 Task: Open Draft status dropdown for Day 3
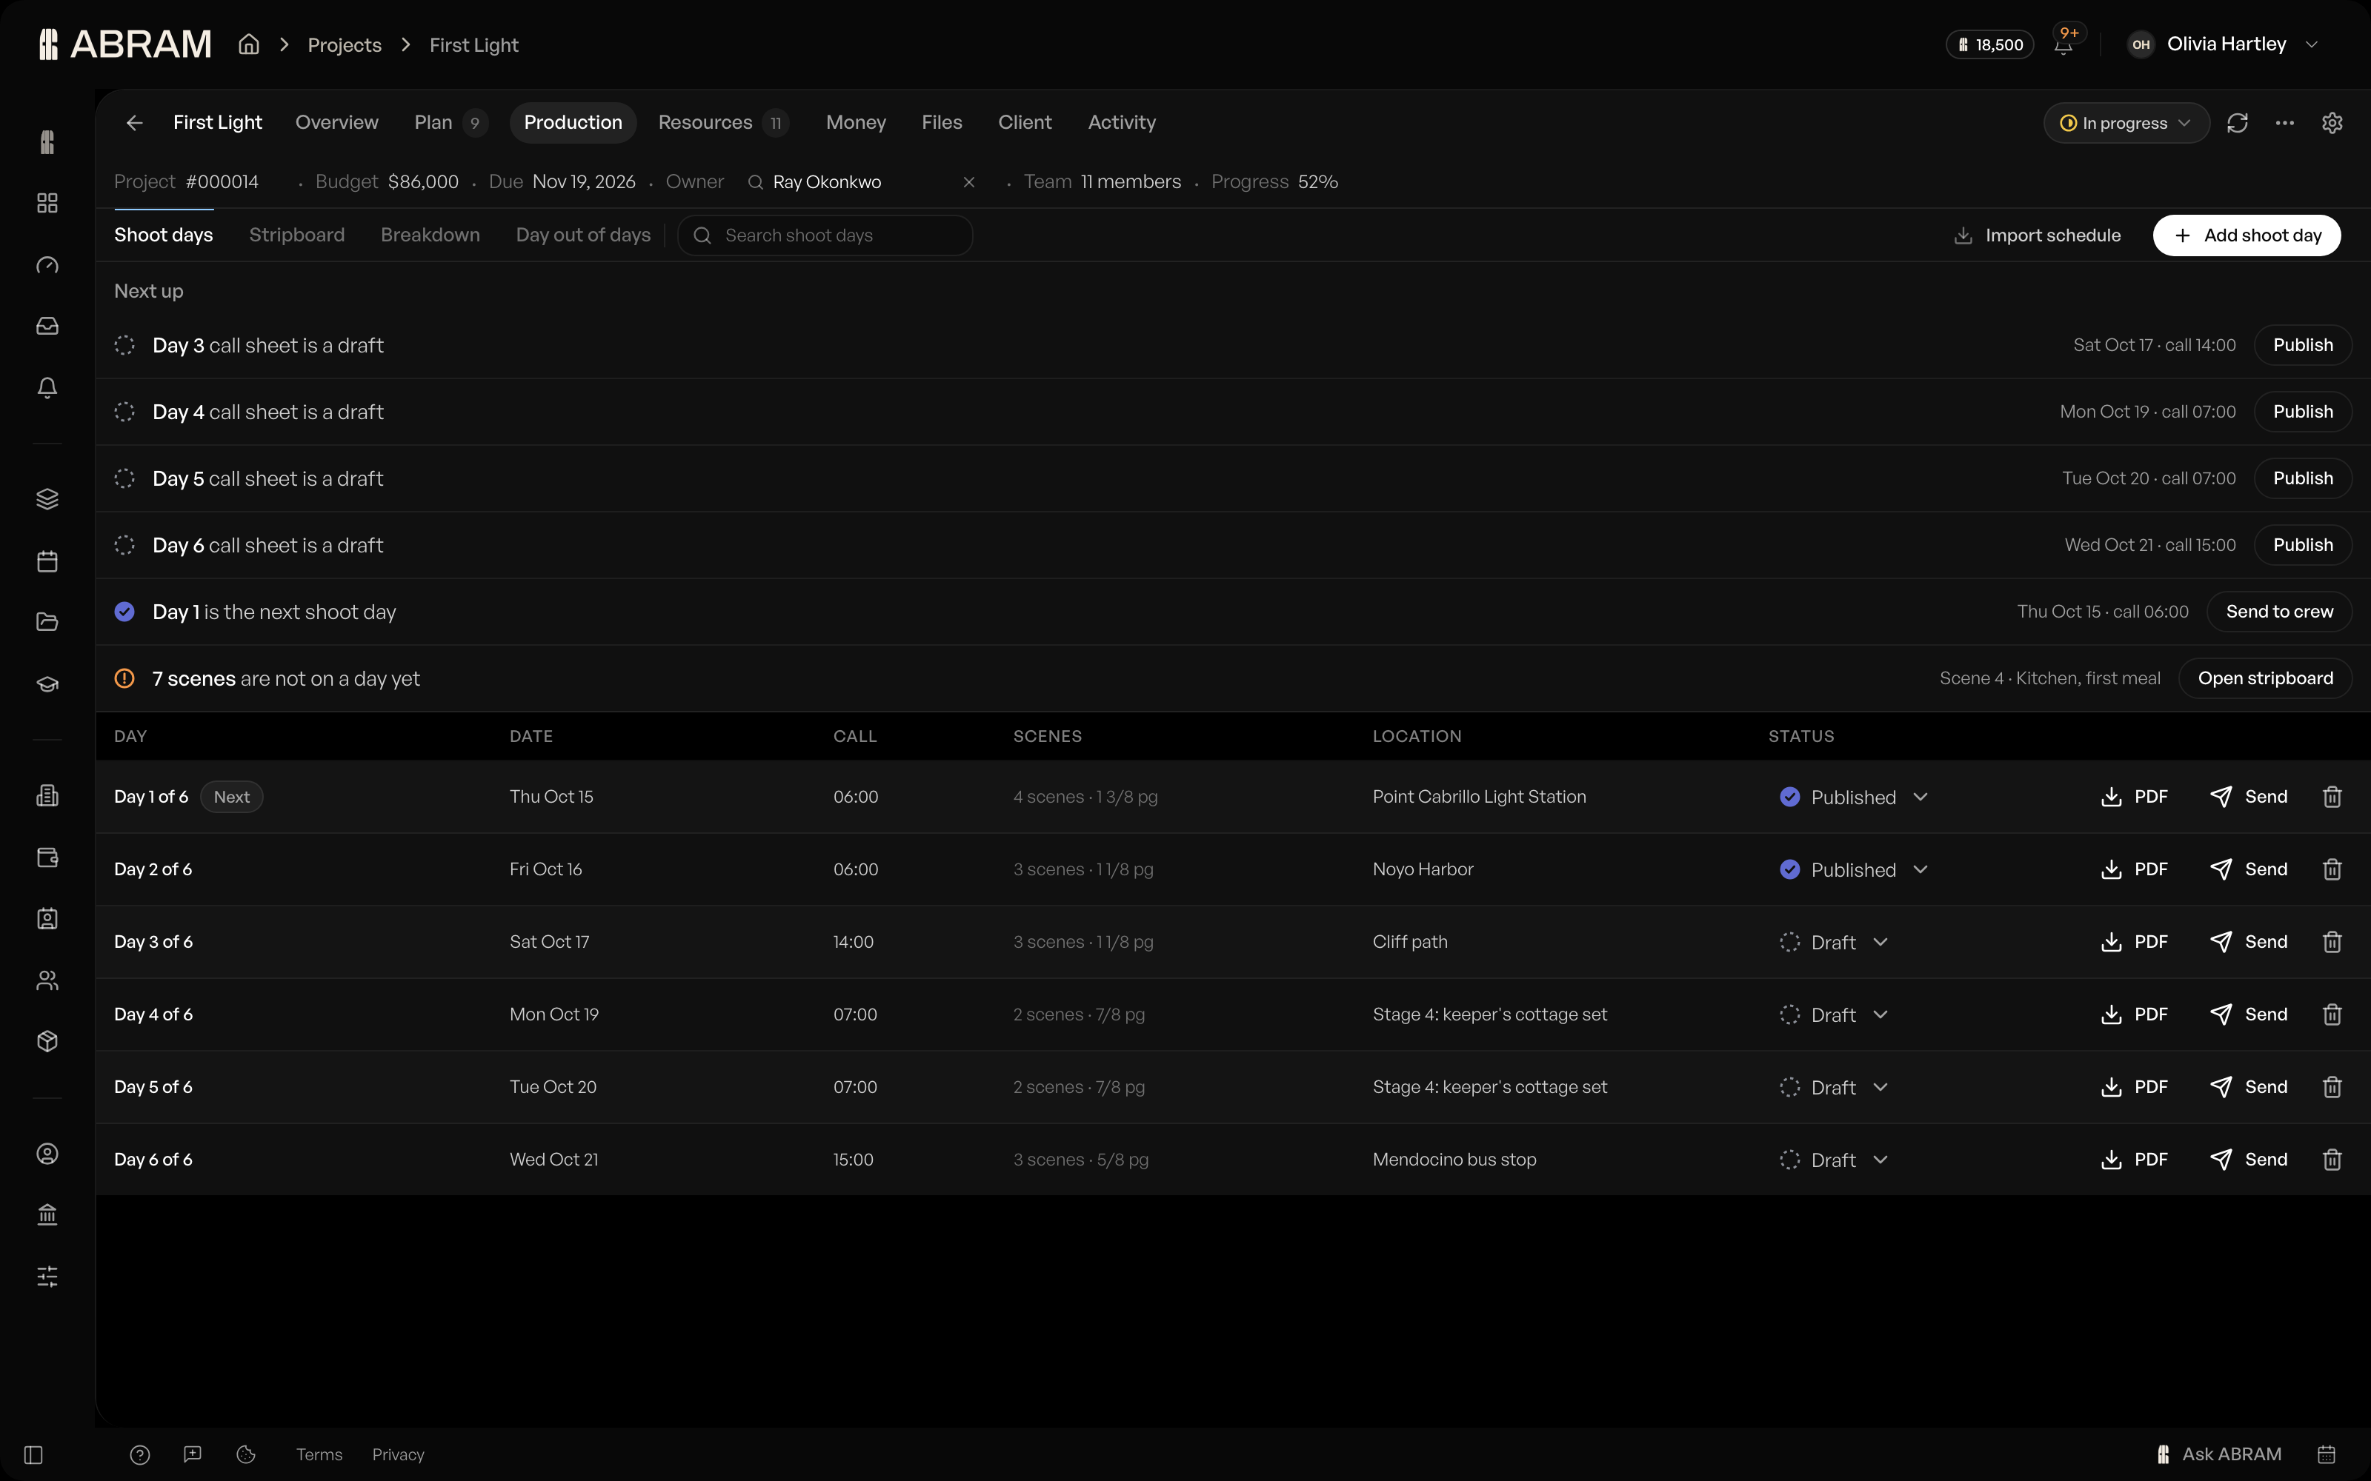pyautogui.click(x=1833, y=942)
